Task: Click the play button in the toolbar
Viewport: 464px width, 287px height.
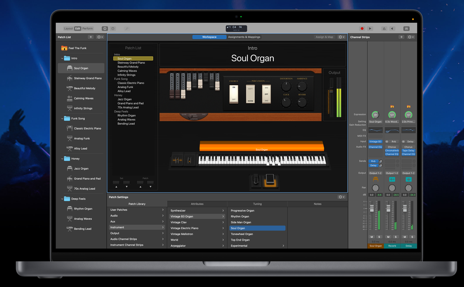Action: (370, 29)
